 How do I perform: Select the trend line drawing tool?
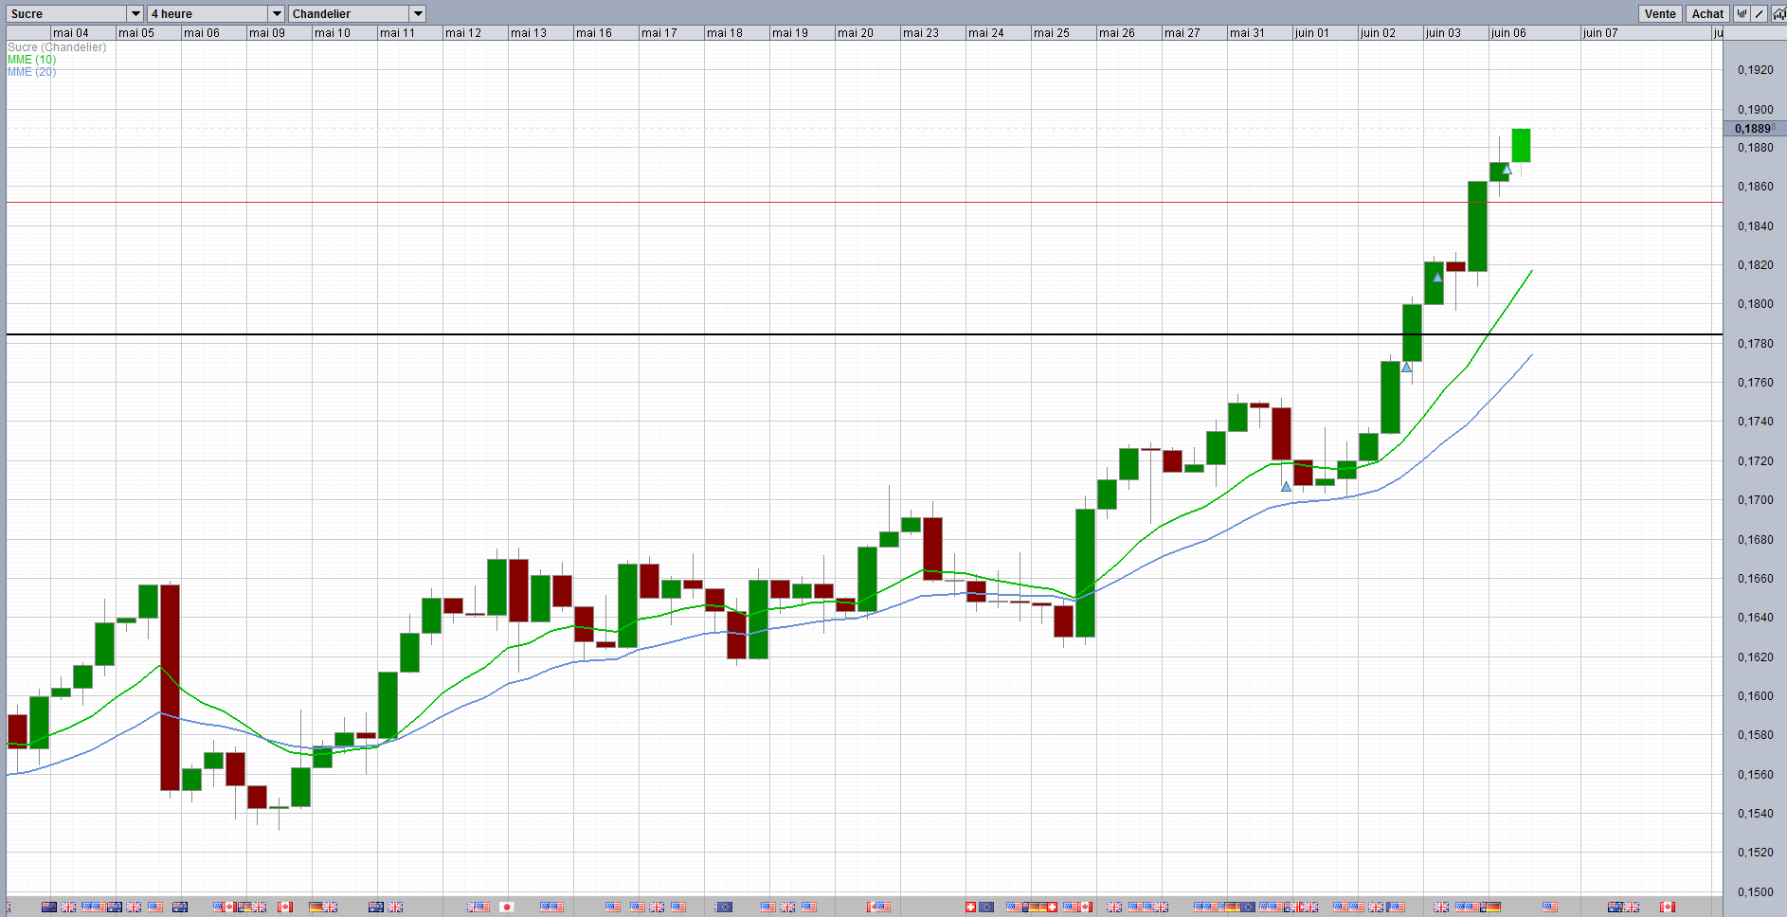coord(1759,13)
